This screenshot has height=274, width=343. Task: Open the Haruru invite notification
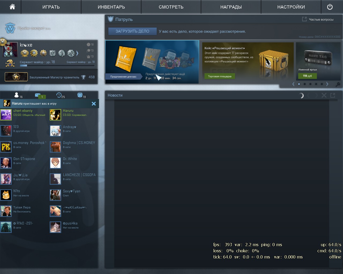49,104
